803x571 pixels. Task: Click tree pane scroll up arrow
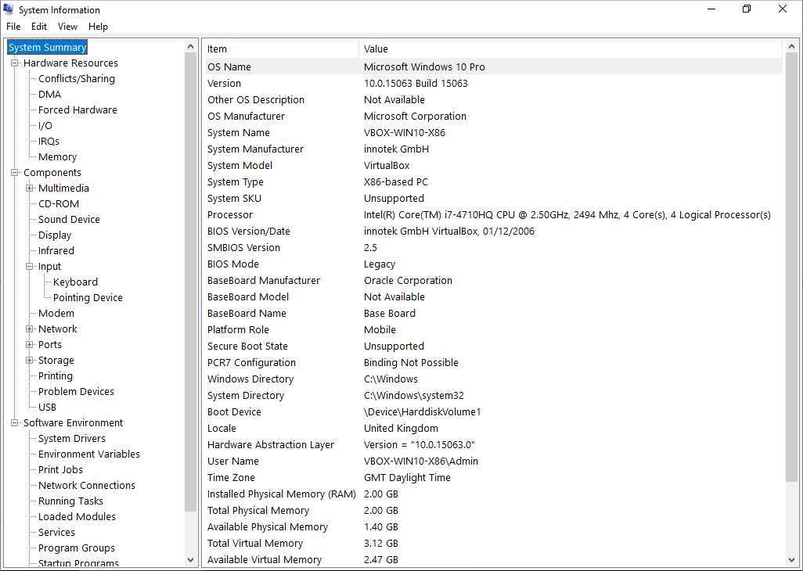[x=190, y=47]
